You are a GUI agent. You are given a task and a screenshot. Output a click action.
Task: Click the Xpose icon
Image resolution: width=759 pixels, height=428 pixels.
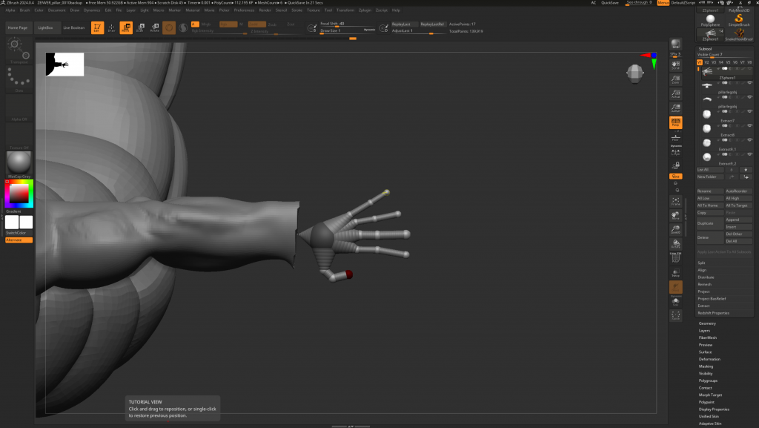click(676, 316)
